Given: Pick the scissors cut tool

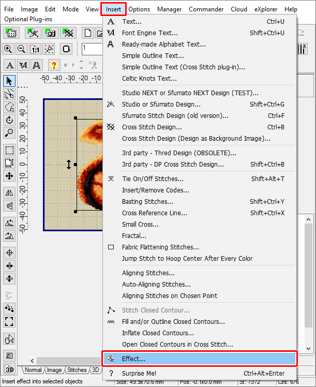Looking at the screenshot, I should 9,94.
